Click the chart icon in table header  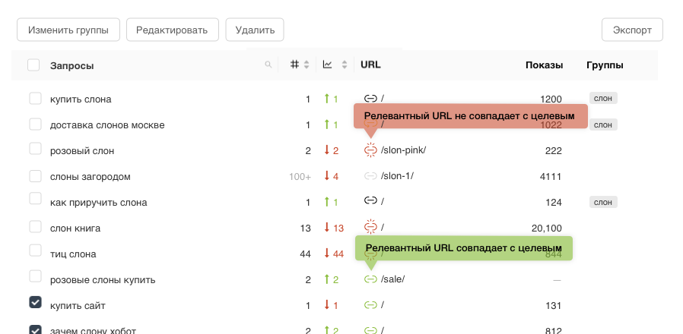coord(327,65)
